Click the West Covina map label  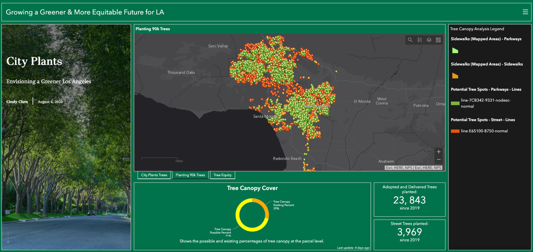pos(382,101)
